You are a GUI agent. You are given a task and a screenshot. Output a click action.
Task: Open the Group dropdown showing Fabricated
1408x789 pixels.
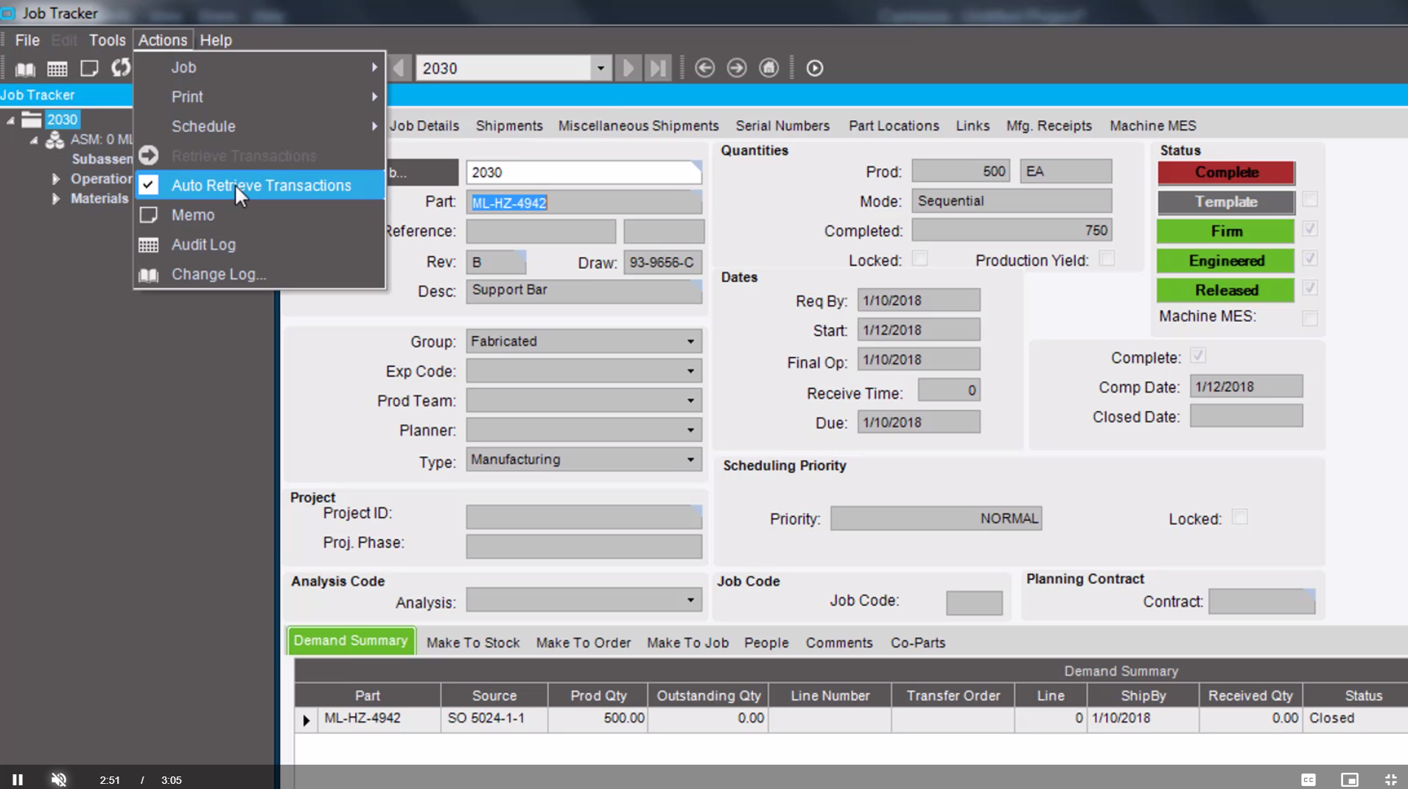690,340
